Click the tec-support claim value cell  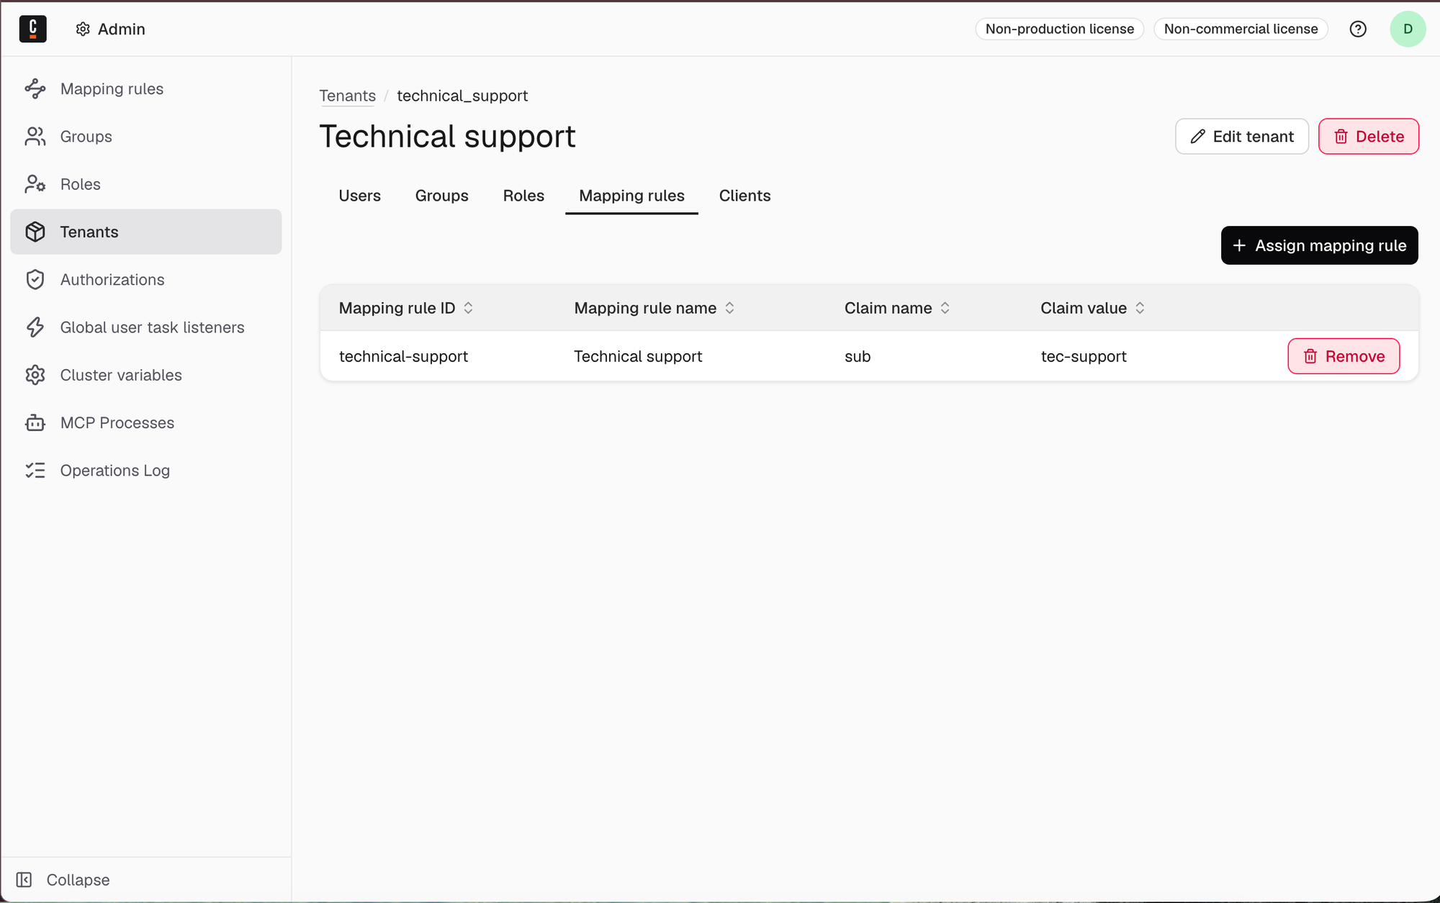[1084, 356]
